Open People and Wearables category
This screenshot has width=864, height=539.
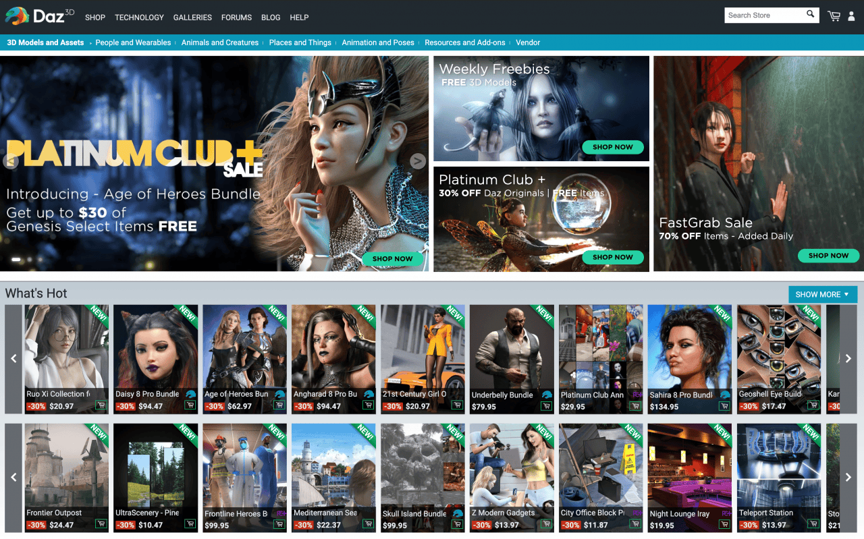[133, 42]
